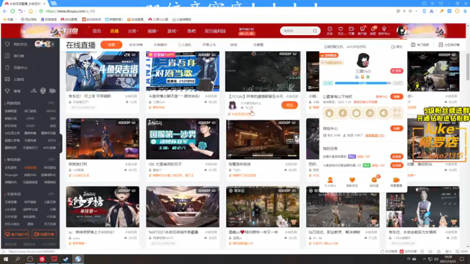This screenshot has height=264, width=470.
Task: Click the 分区排行榜 icon link
Action: [x=449, y=45]
